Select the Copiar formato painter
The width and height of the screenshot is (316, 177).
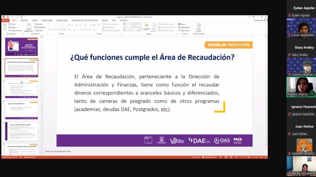pyautogui.click(x=15, y=30)
